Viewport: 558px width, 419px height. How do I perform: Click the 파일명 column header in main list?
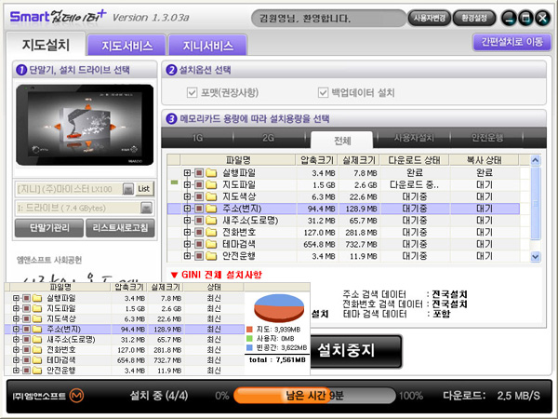click(238, 160)
